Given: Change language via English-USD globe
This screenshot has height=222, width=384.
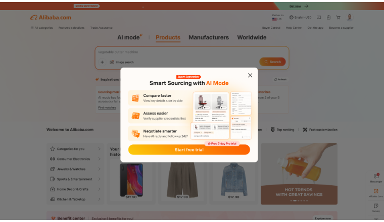Looking at the screenshot, I should click(x=300, y=17).
